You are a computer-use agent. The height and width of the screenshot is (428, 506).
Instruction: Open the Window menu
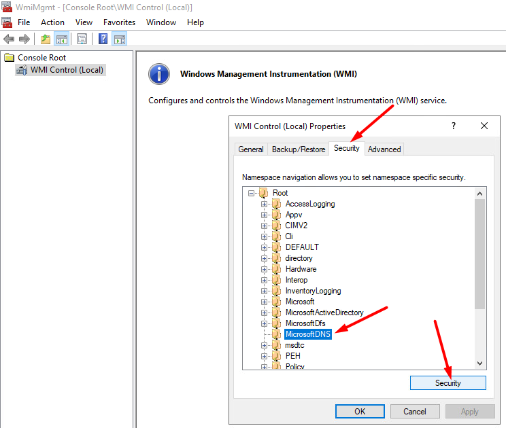point(161,22)
